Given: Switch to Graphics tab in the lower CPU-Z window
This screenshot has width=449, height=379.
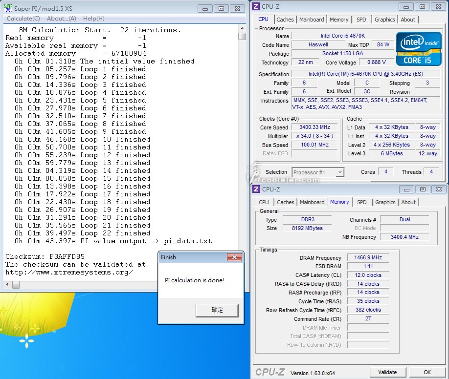Looking at the screenshot, I should pos(385,202).
